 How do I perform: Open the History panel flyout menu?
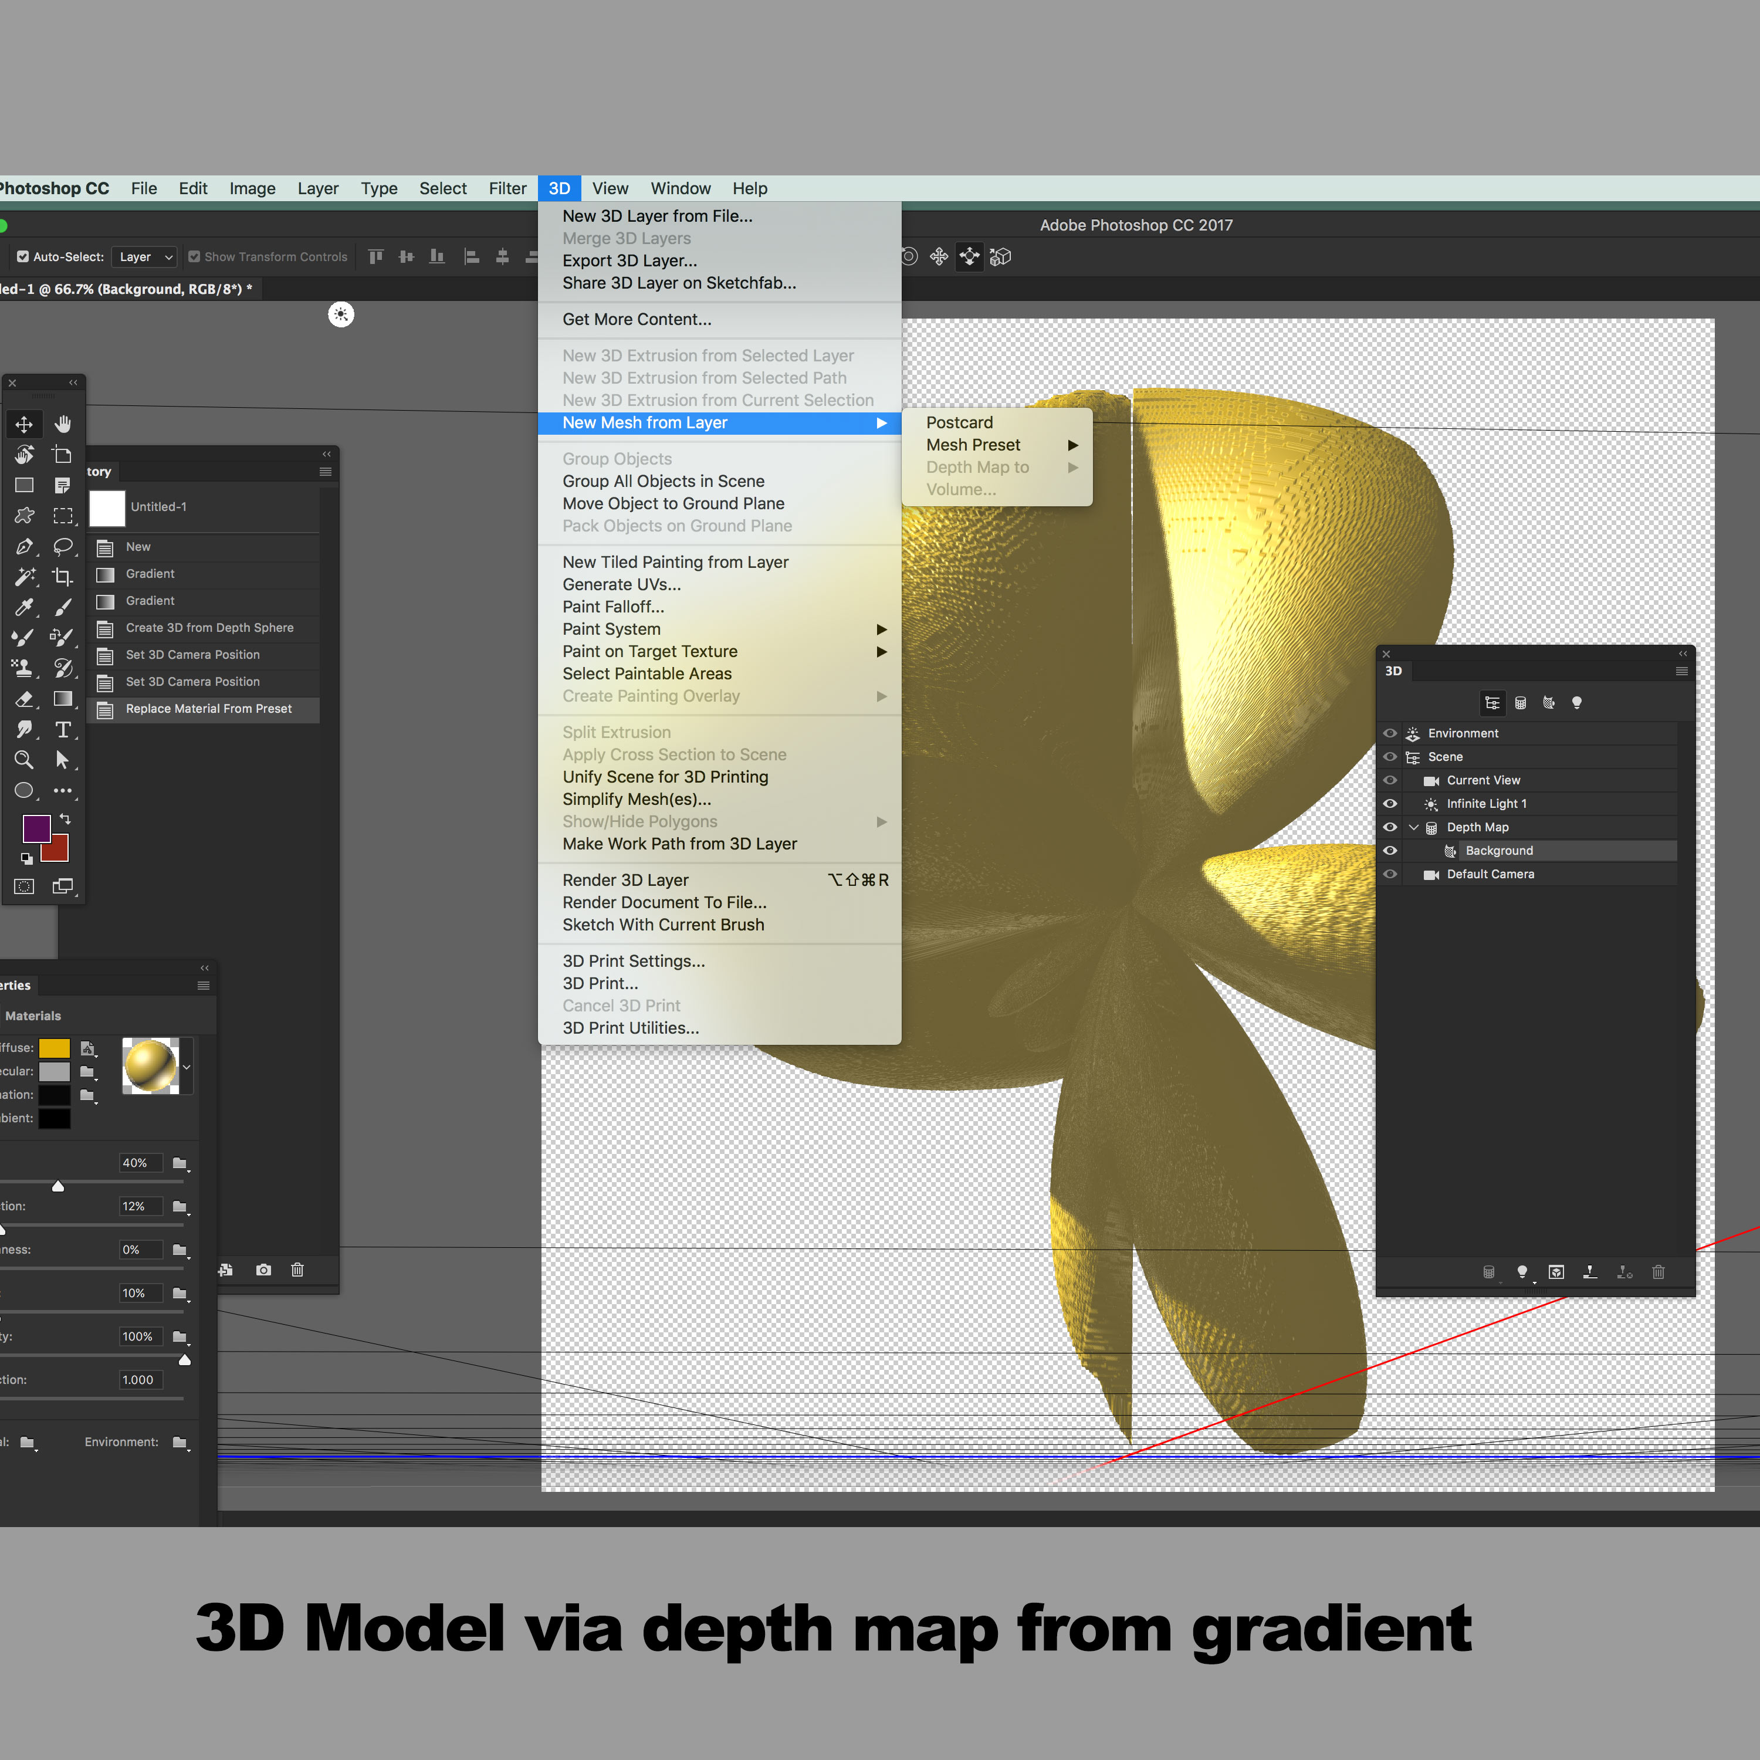[325, 472]
